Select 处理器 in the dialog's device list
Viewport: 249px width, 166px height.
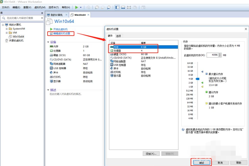[117, 50]
